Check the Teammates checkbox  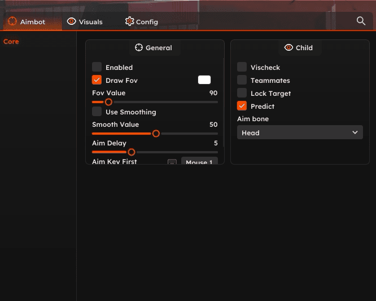242,80
